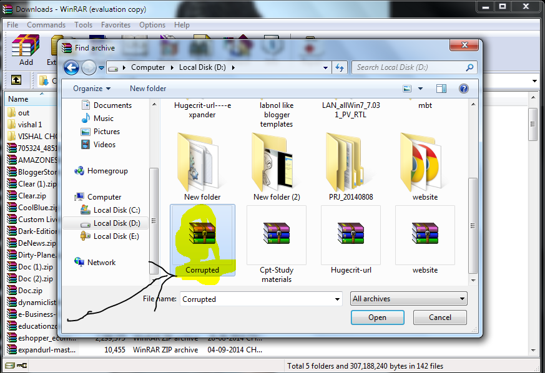Expand the File name combo box
The image size is (545, 373).
[x=337, y=298]
